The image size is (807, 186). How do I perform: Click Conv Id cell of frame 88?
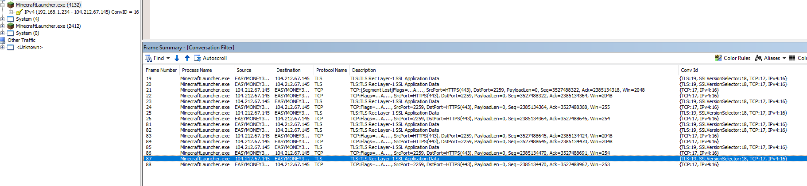tap(699, 164)
